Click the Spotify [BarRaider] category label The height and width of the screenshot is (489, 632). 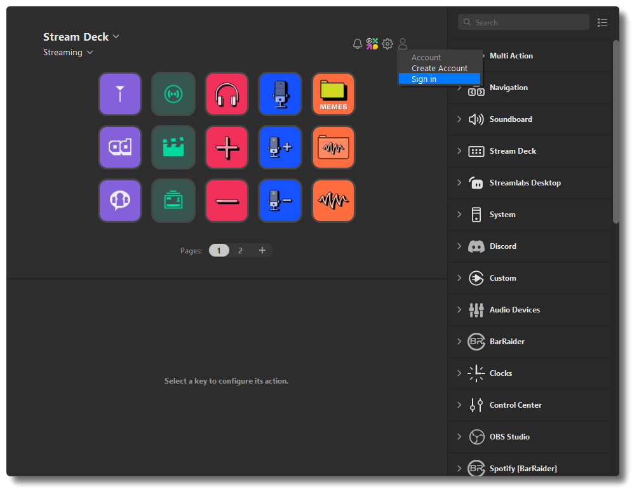tap(523, 469)
